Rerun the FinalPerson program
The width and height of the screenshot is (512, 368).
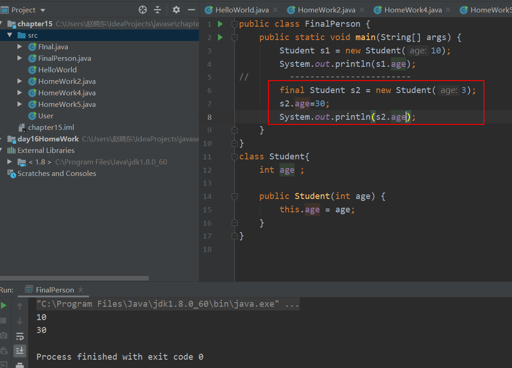[4, 305]
